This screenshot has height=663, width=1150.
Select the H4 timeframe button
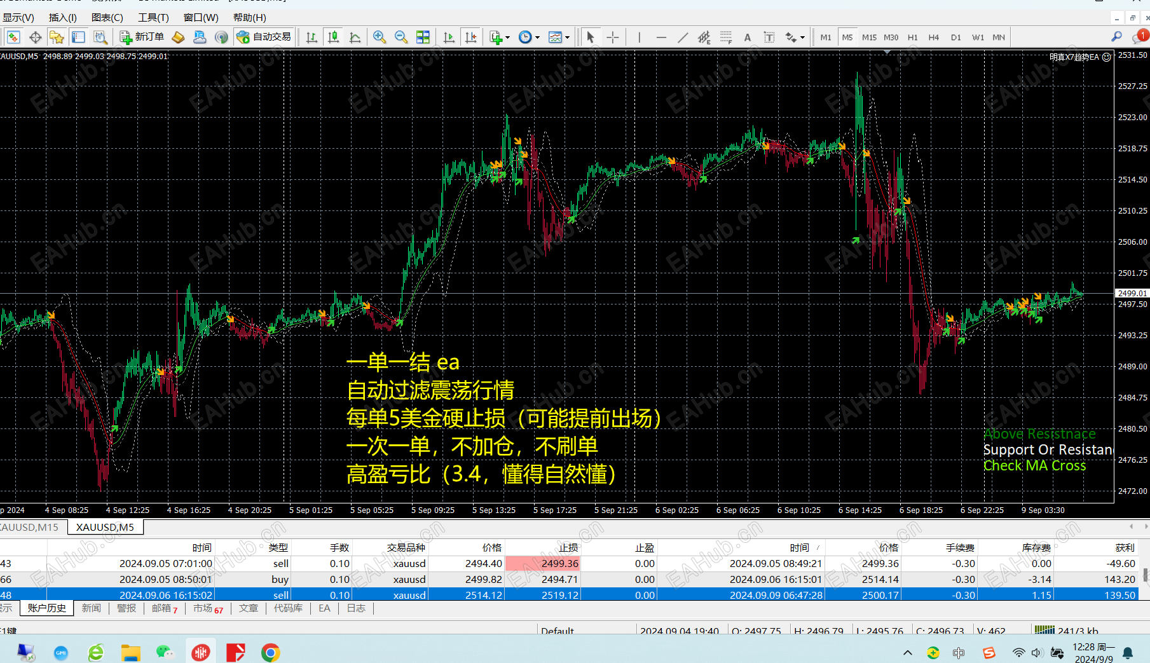coord(934,38)
